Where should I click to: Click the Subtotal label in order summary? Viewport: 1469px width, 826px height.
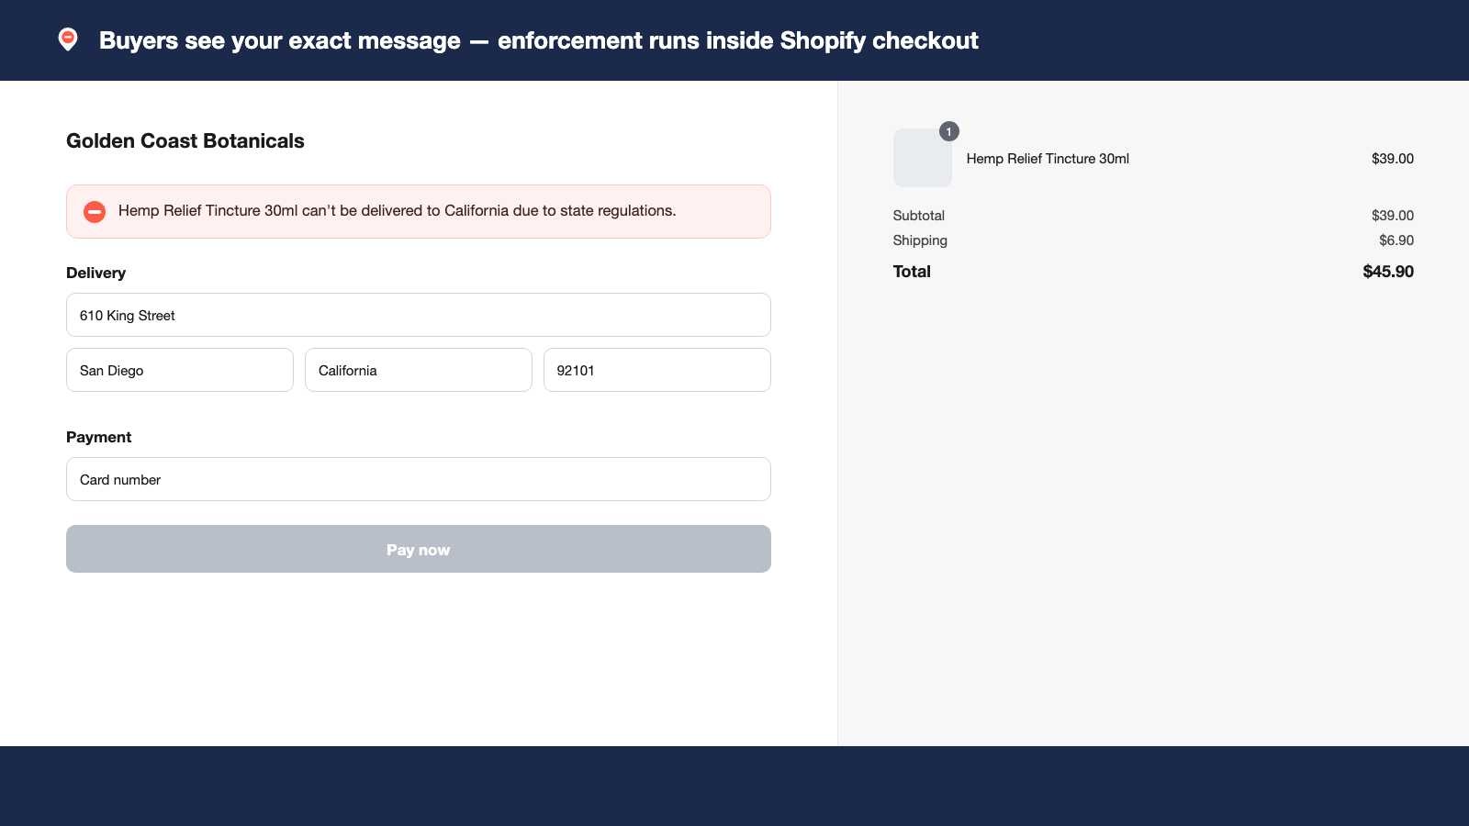(919, 216)
